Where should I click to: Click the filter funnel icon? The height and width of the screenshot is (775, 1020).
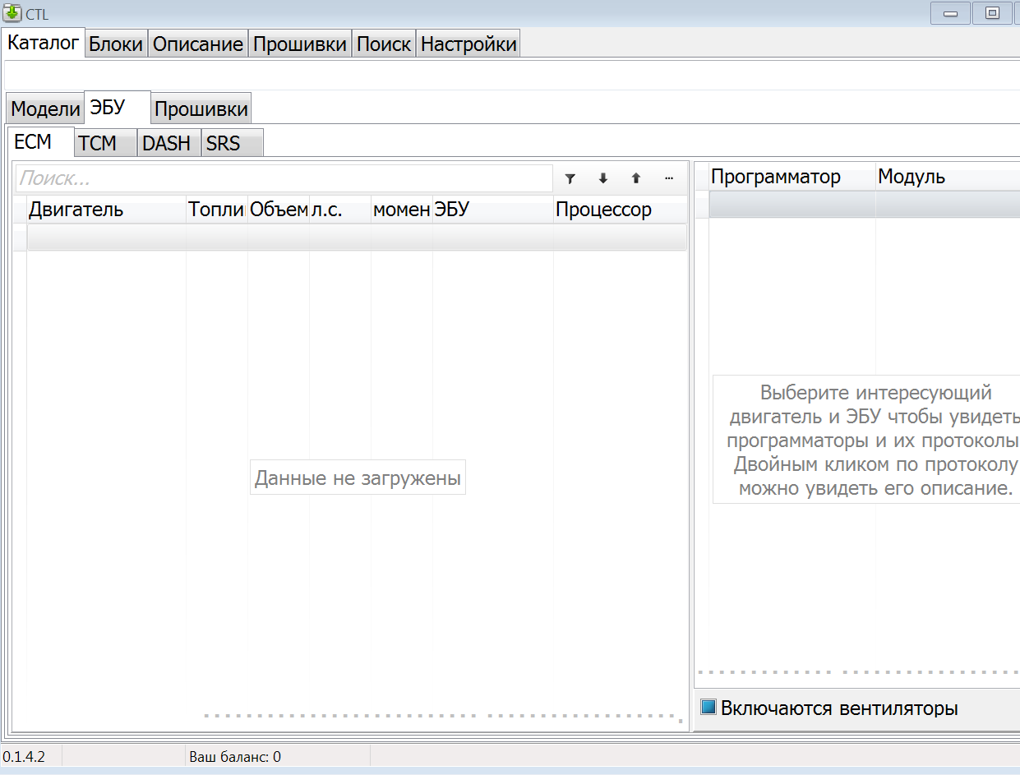click(x=570, y=178)
